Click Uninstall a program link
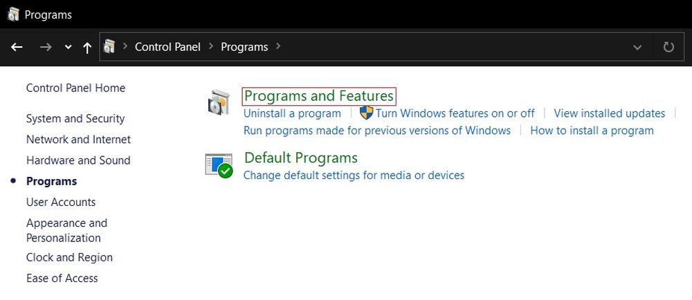Screen dimensions: 692x300 click(x=292, y=113)
